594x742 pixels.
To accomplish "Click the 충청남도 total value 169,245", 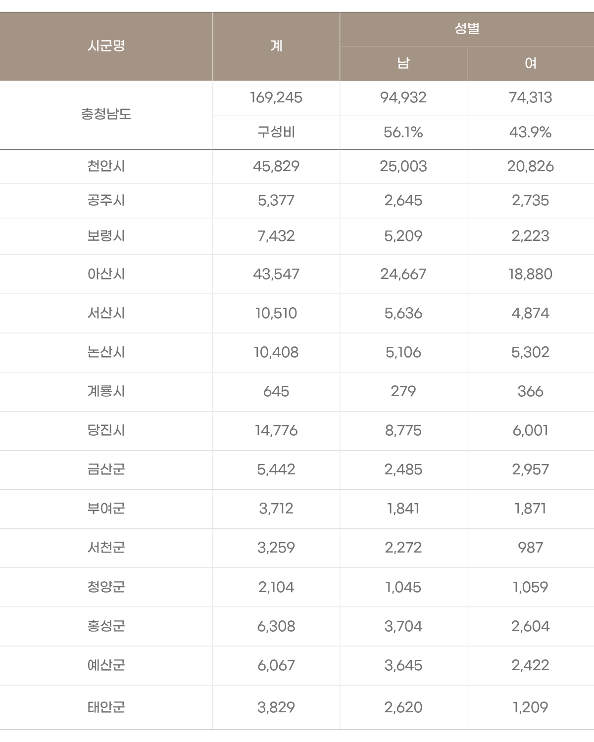I will (x=276, y=97).
